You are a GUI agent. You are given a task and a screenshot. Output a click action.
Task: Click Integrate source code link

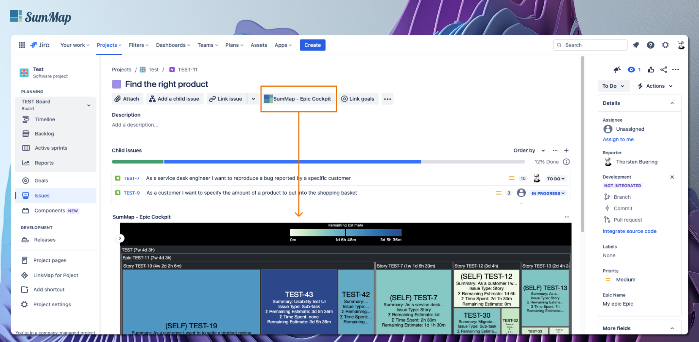629,231
